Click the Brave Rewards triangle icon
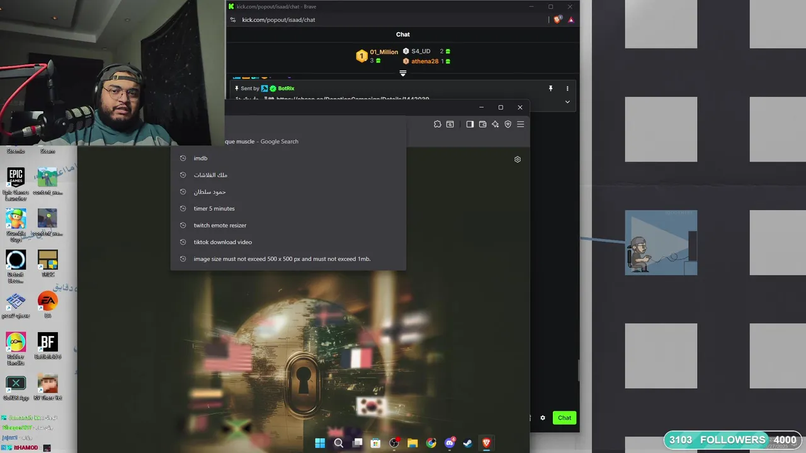This screenshot has width=806, height=453. [x=571, y=20]
